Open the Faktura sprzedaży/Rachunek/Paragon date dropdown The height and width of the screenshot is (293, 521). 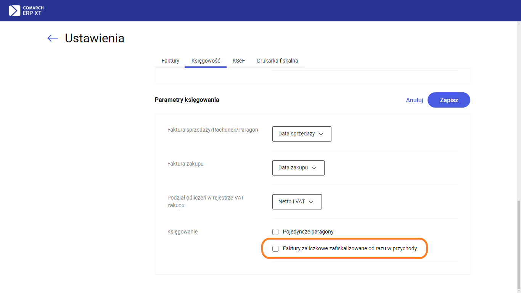[301, 134]
